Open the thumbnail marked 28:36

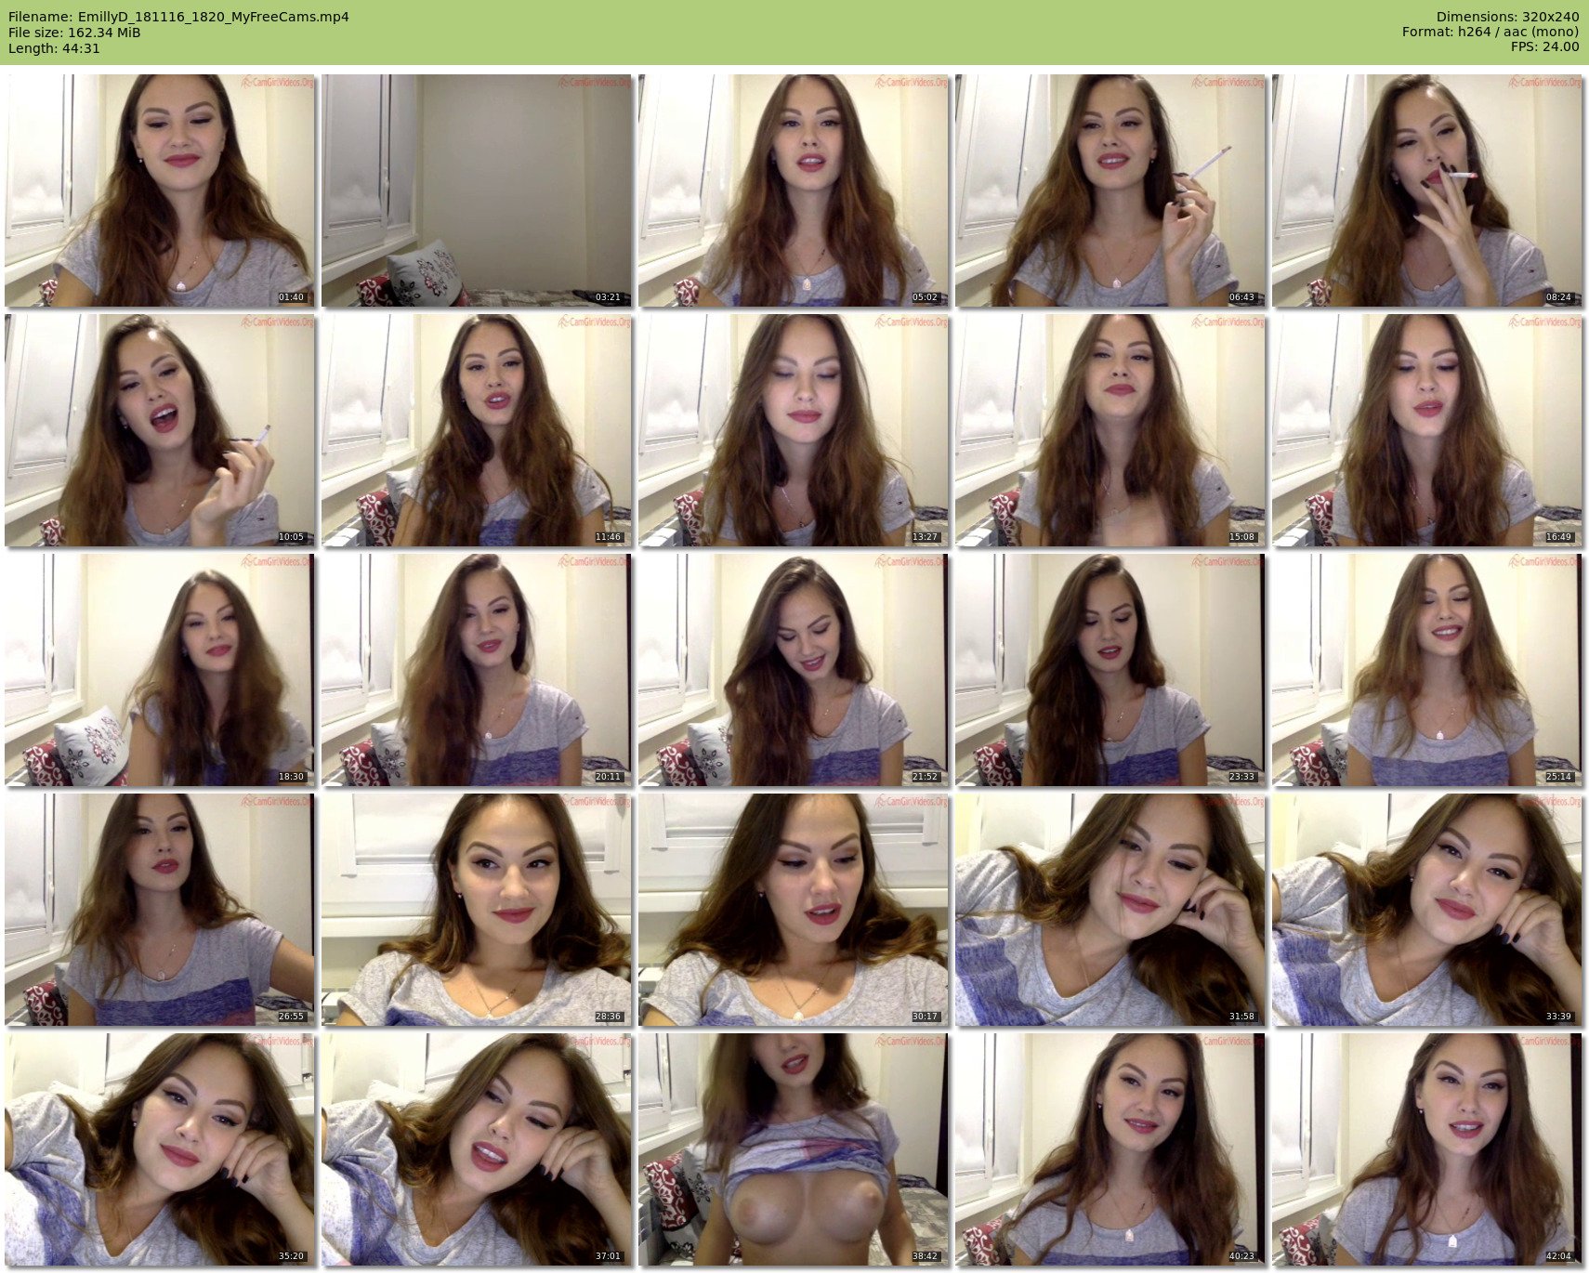[x=477, y=910]
